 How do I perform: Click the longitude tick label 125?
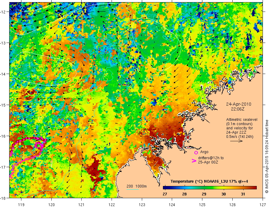[202, 205]
